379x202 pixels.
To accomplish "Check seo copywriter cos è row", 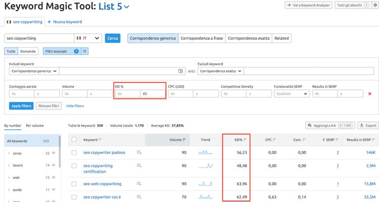I will pos(74,197).
